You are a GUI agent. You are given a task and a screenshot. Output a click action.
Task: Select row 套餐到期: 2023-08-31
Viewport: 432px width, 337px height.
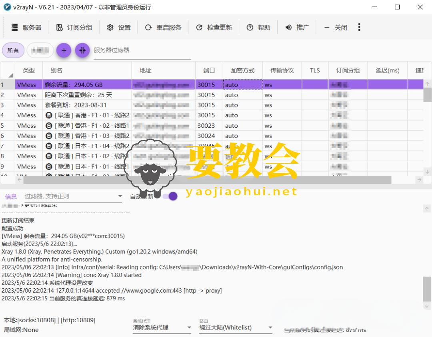coord(212,105)
